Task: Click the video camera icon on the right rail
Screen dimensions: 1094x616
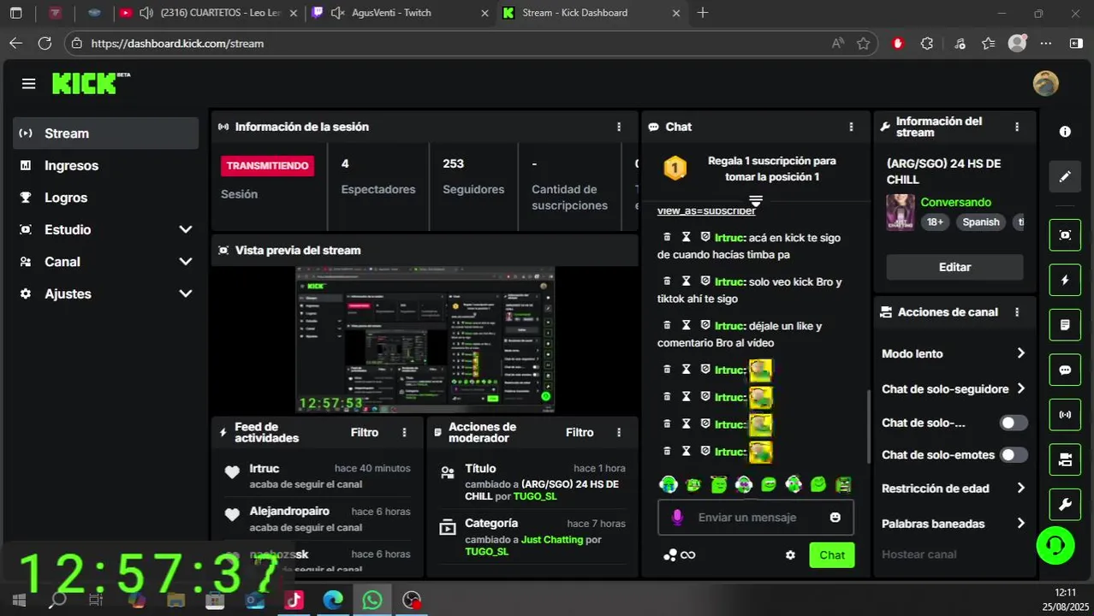Action: pyautogui.click(x=1065, y=460)
